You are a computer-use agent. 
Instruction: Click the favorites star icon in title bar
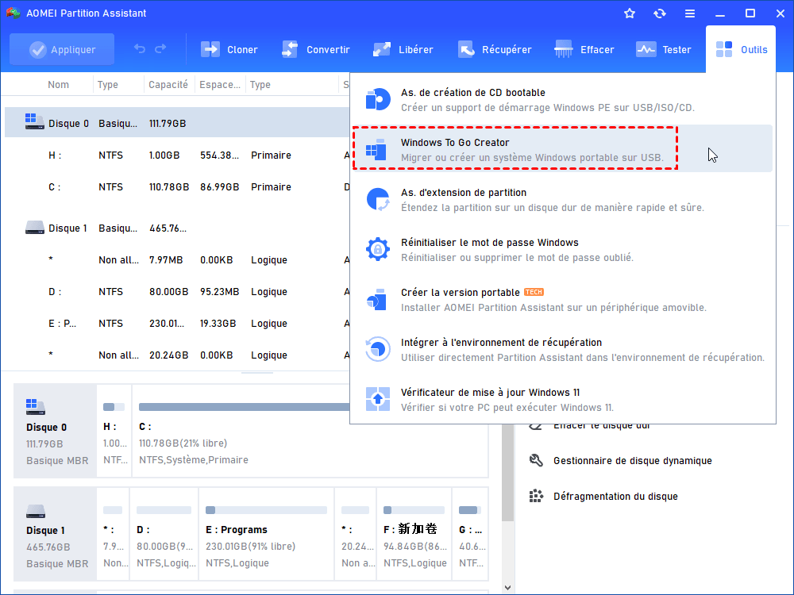pyautogui.click(x=630, y=13)
